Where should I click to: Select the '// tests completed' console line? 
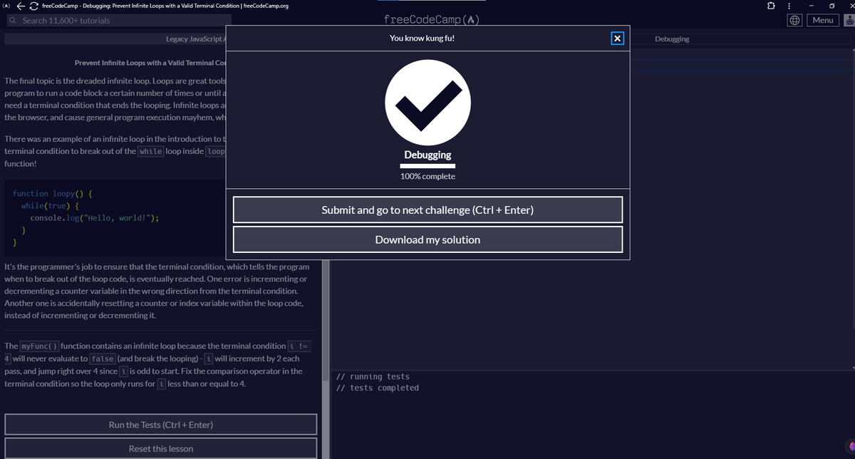(377, 388)
